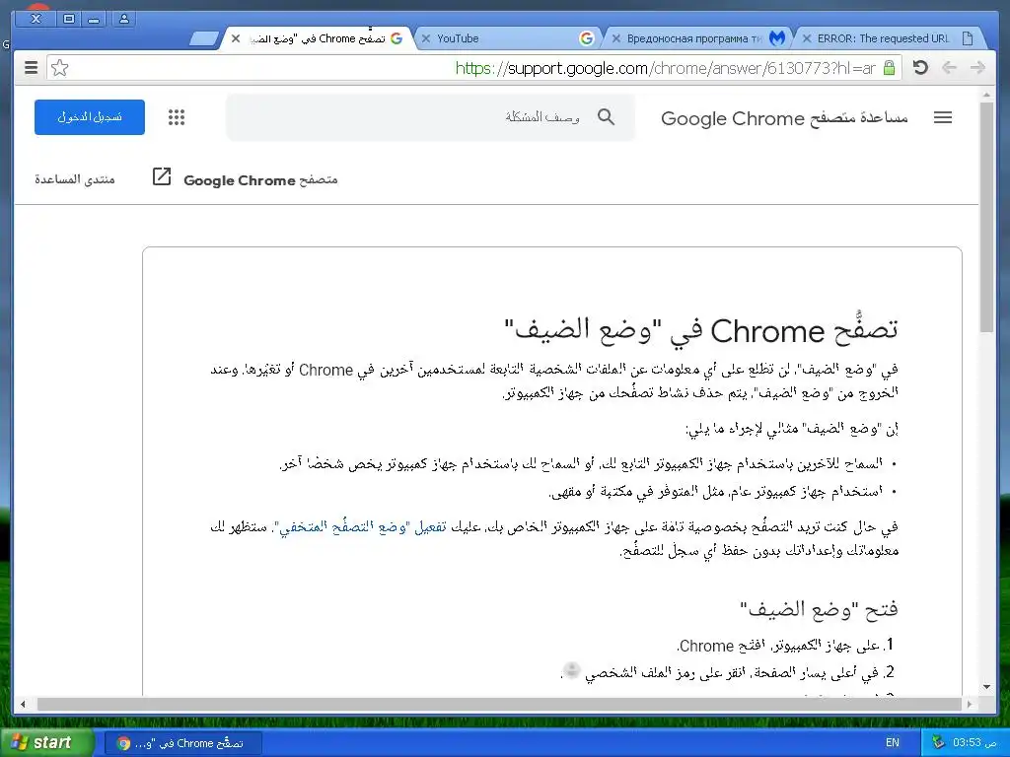Open the Windows start menu

[x=47, y=742]
